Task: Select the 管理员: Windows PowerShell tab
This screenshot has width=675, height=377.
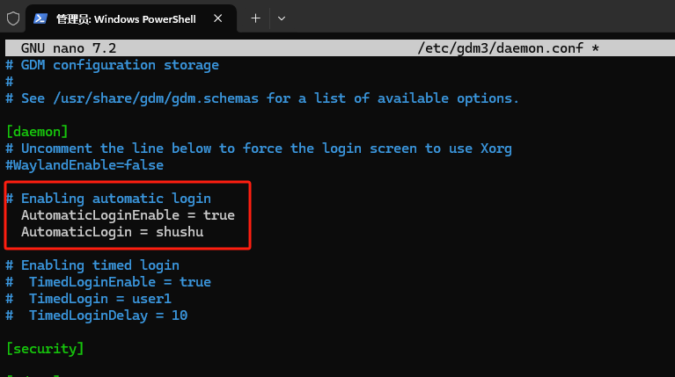Action: 123,18
